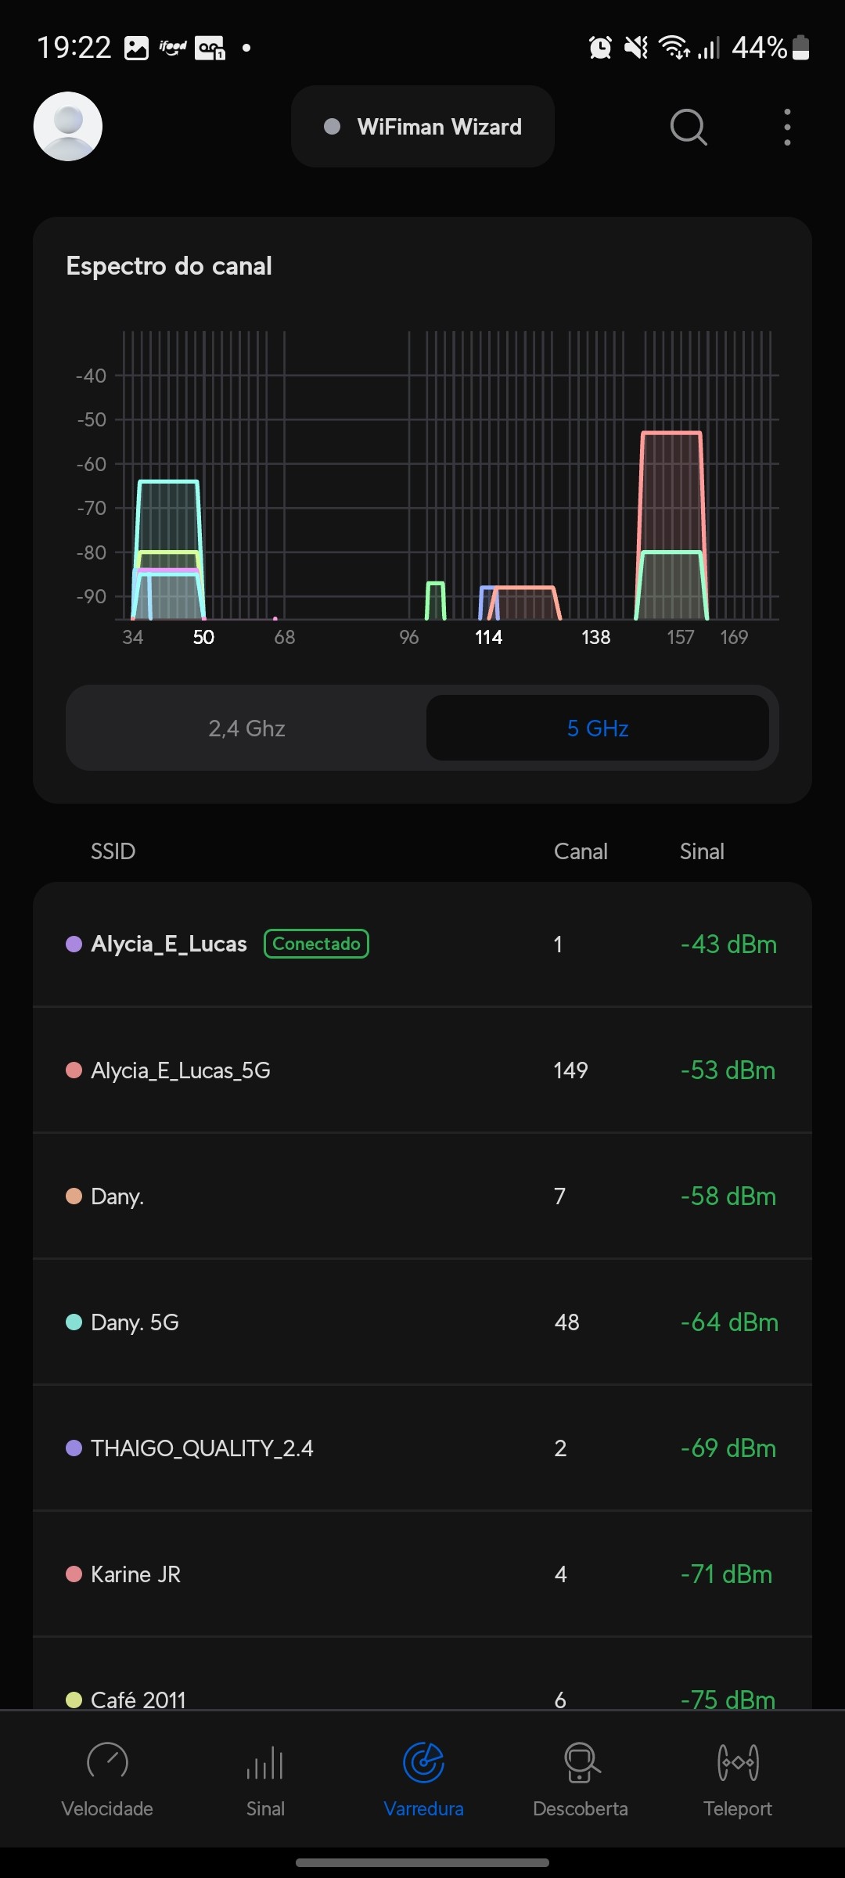
Task: Tap the Teleport icon
Action: [738, 1762]
